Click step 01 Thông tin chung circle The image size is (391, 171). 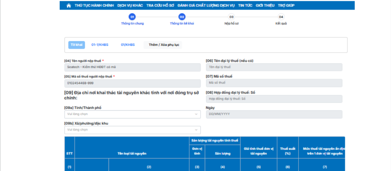(x=132, y=17)
